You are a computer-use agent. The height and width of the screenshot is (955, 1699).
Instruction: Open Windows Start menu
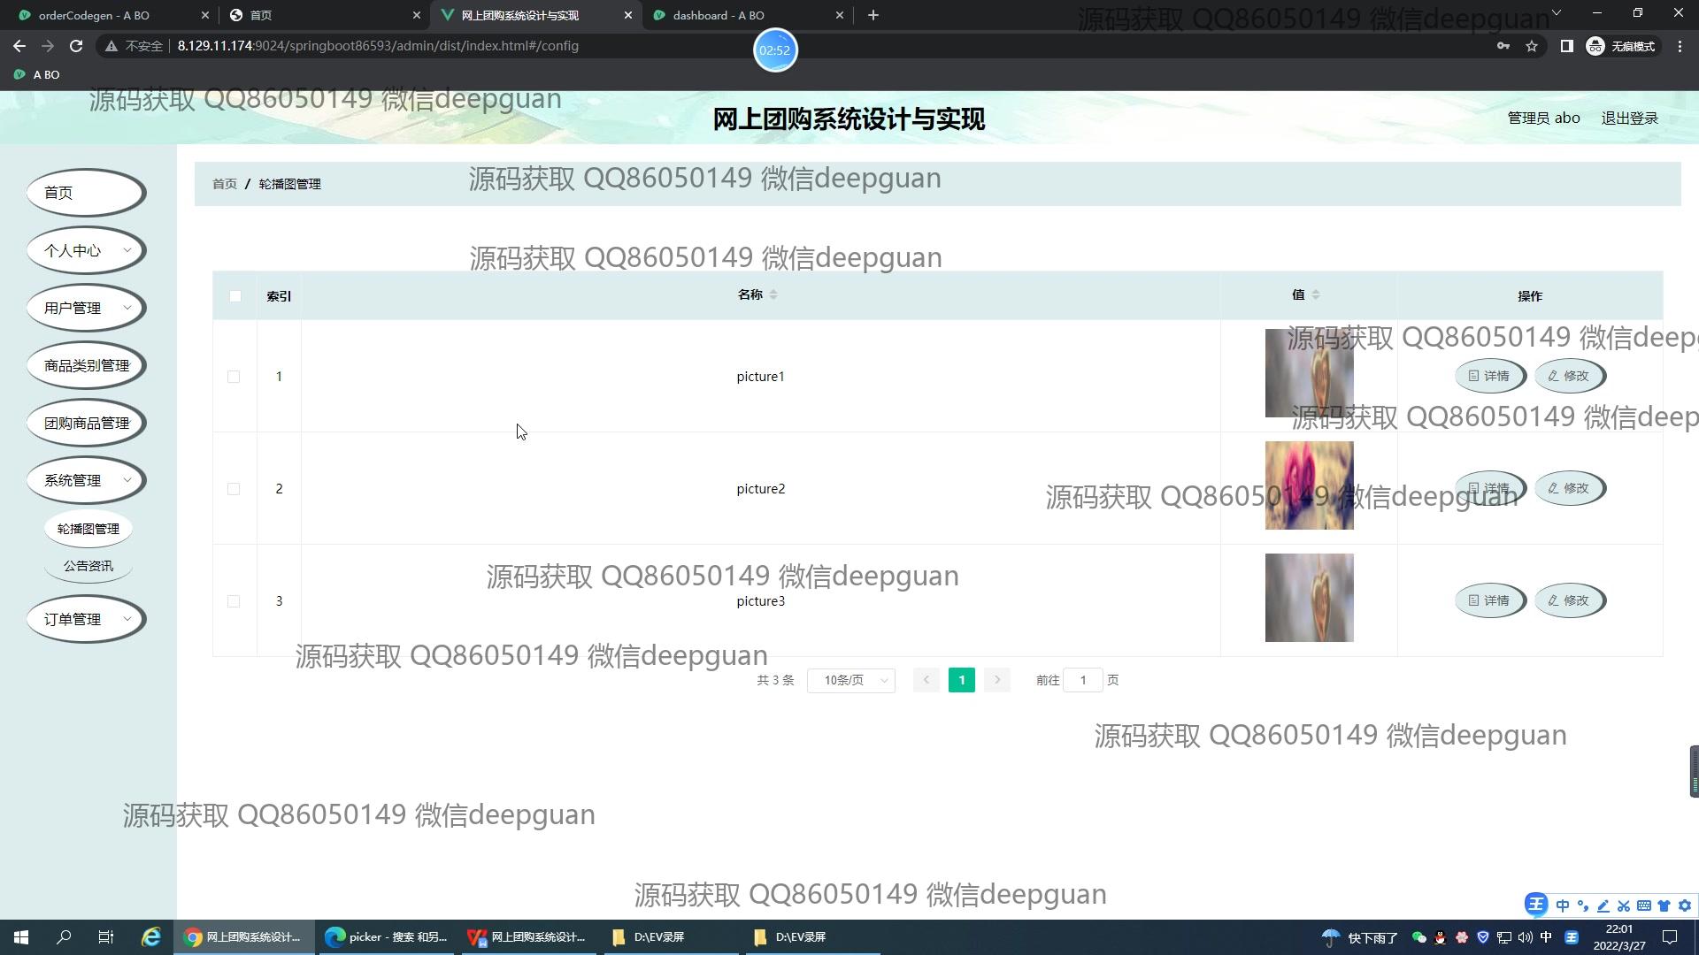pyautogui.click(x=21, y=937)
